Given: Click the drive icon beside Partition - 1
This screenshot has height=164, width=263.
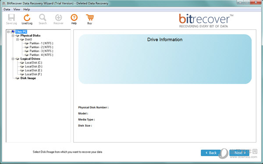Looking at the screenshot, I should click(x=26, y=43).
